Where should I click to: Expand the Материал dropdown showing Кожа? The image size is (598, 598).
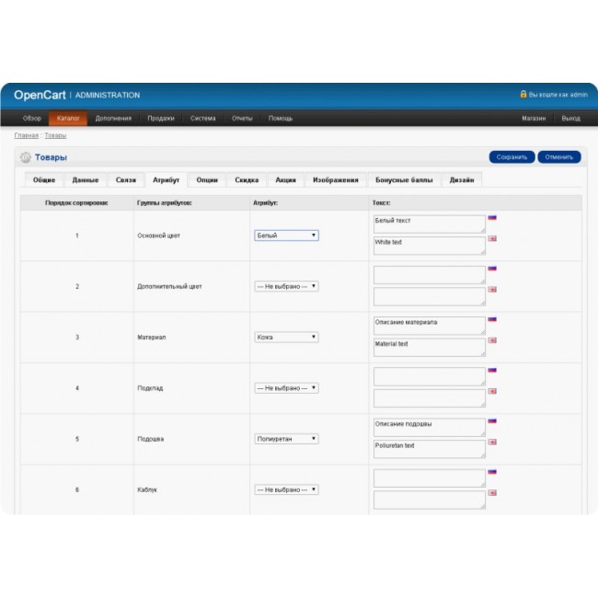pos(286,338)
